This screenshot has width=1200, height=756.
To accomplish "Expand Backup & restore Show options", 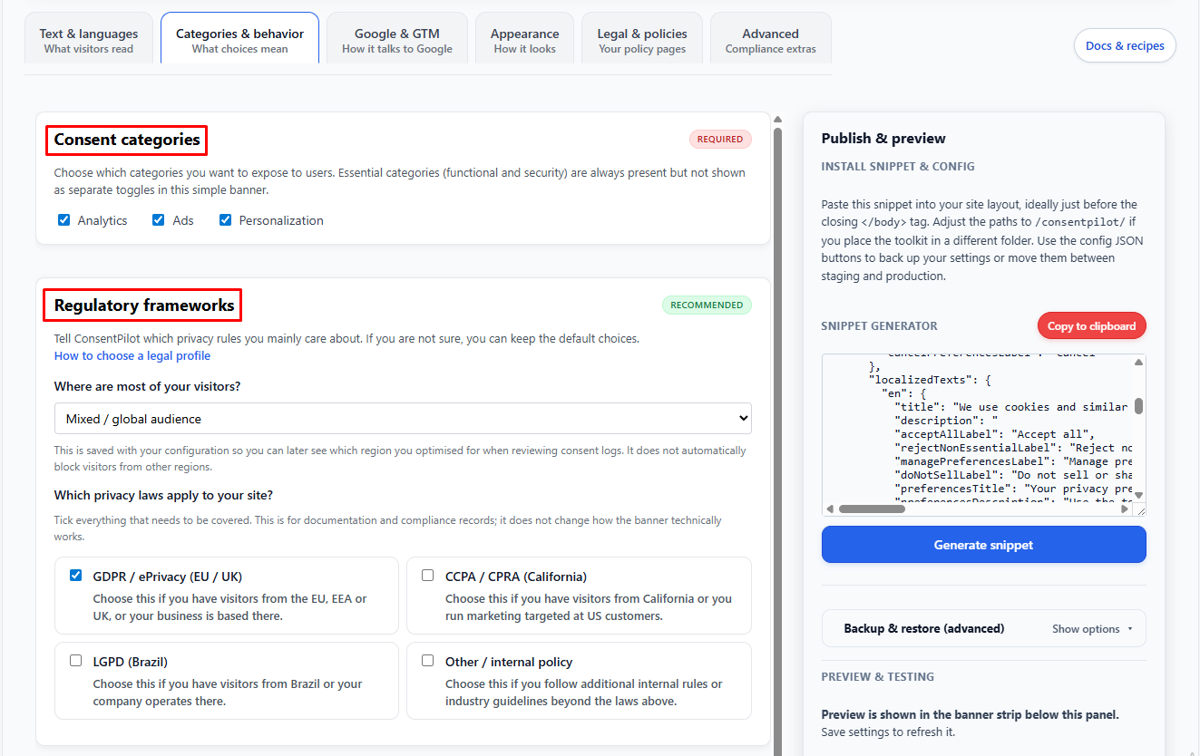I will pyautogui.click(x=1092, y=628).
